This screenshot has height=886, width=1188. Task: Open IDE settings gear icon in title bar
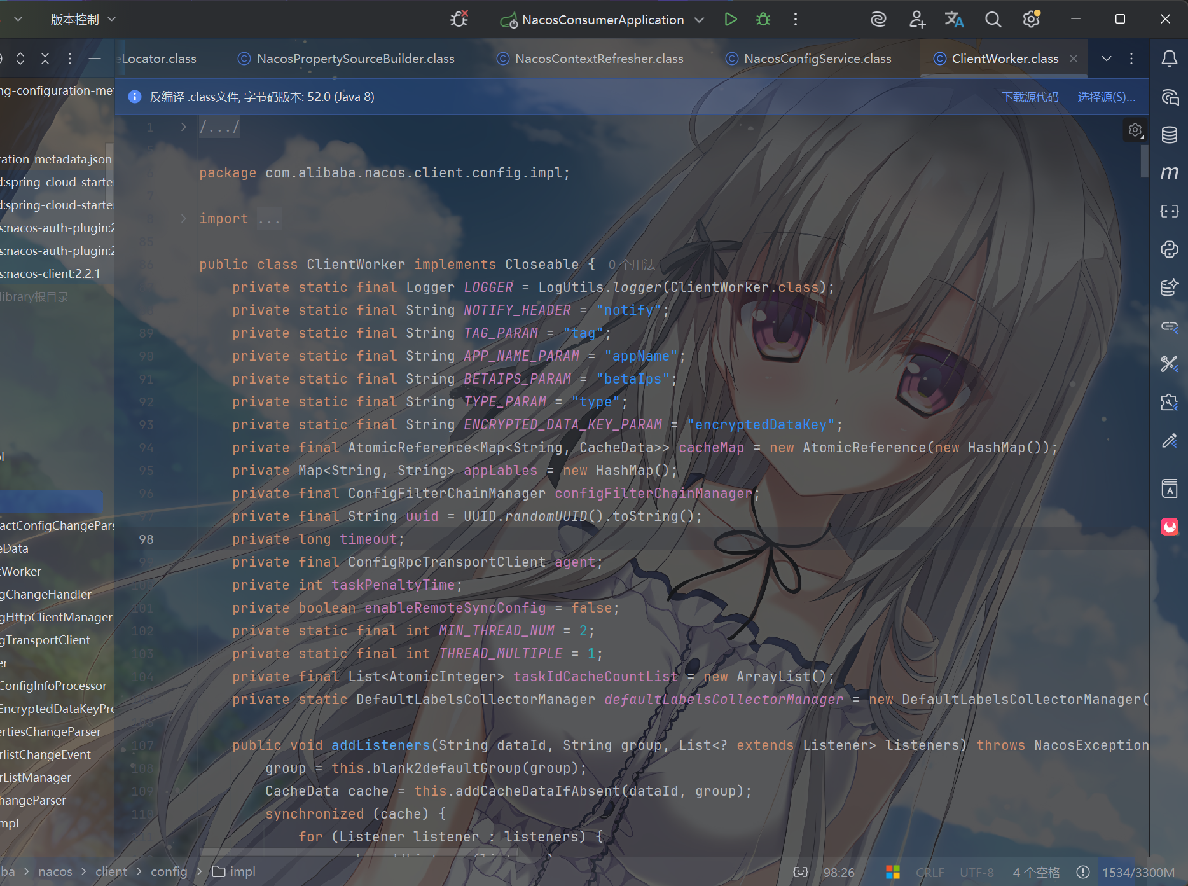[x=1031, y=20]
